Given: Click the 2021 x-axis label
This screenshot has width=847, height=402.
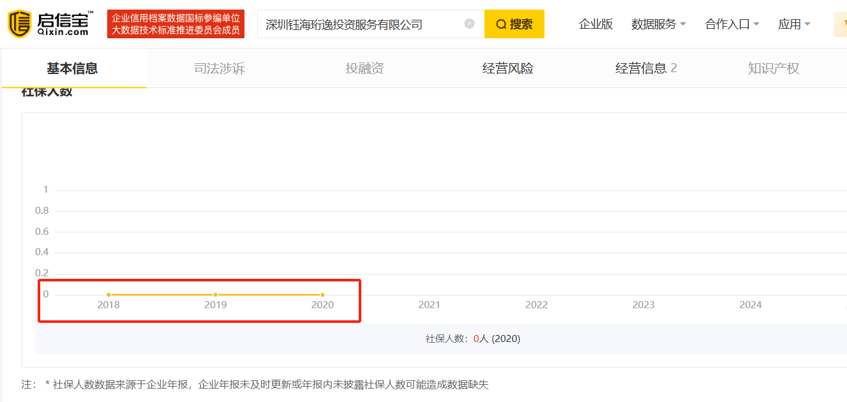Looking at the screenshot, I should [430, 305].
